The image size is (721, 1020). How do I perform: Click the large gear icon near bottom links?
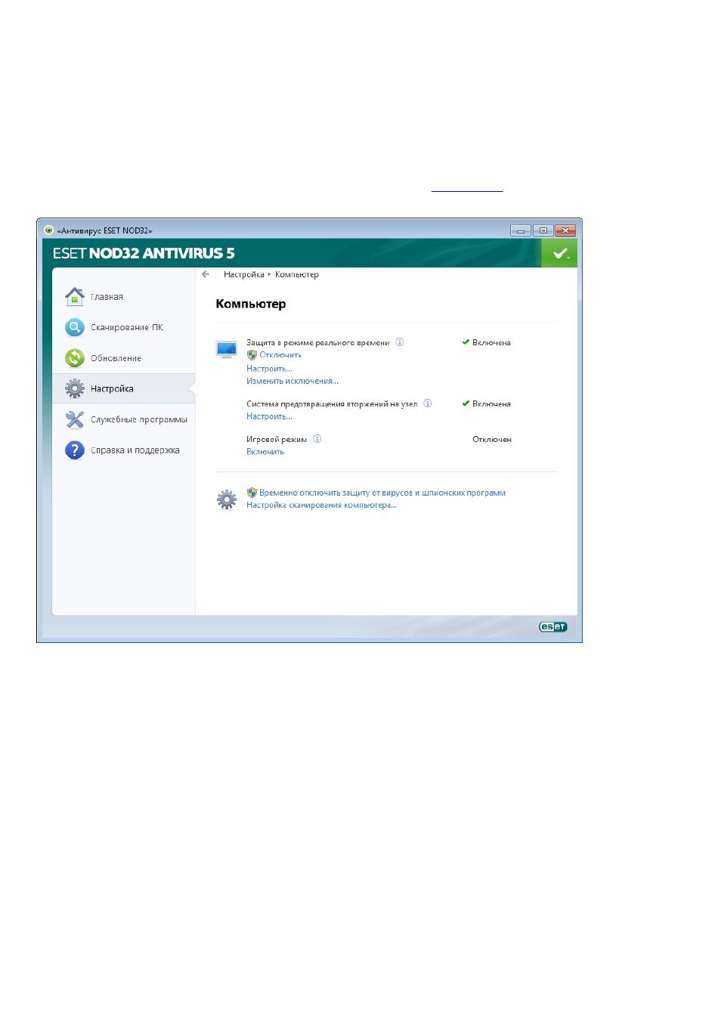coord(227,499)
